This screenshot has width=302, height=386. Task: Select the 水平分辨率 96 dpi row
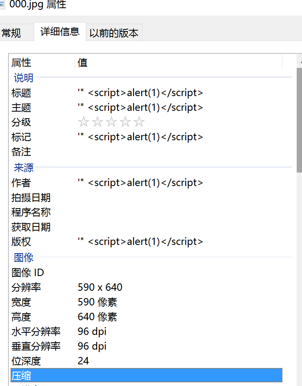(147, 332)
